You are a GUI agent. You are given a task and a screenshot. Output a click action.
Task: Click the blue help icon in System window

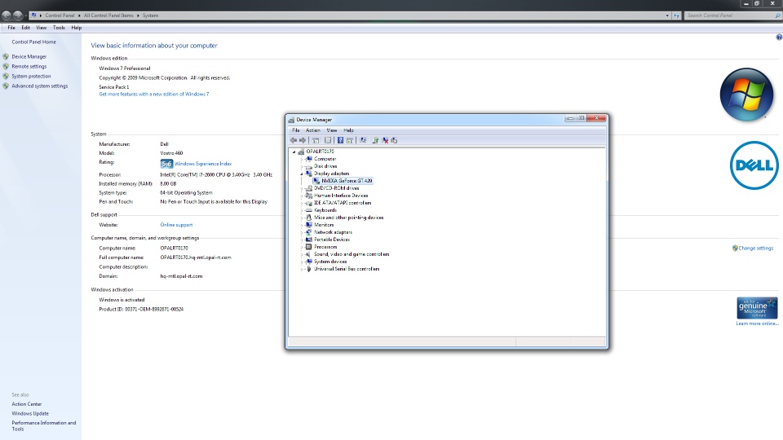click(778, 37)
